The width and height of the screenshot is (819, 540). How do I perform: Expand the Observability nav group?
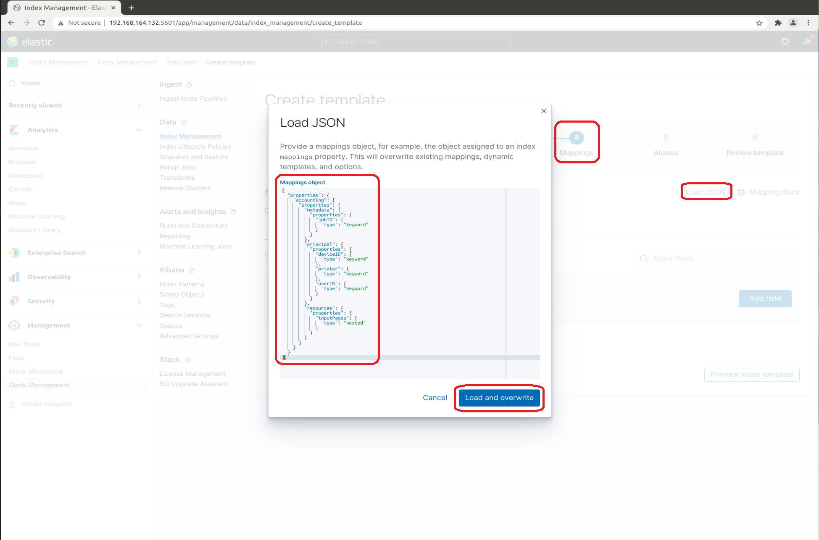point(139,277)
